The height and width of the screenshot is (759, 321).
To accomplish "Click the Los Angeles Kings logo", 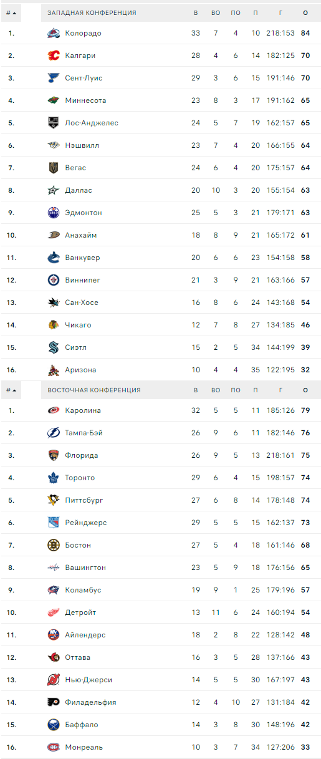I will [54, 123].
